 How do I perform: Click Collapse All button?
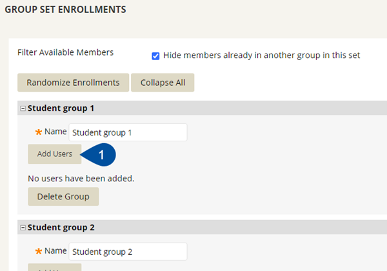coord(163,83)
